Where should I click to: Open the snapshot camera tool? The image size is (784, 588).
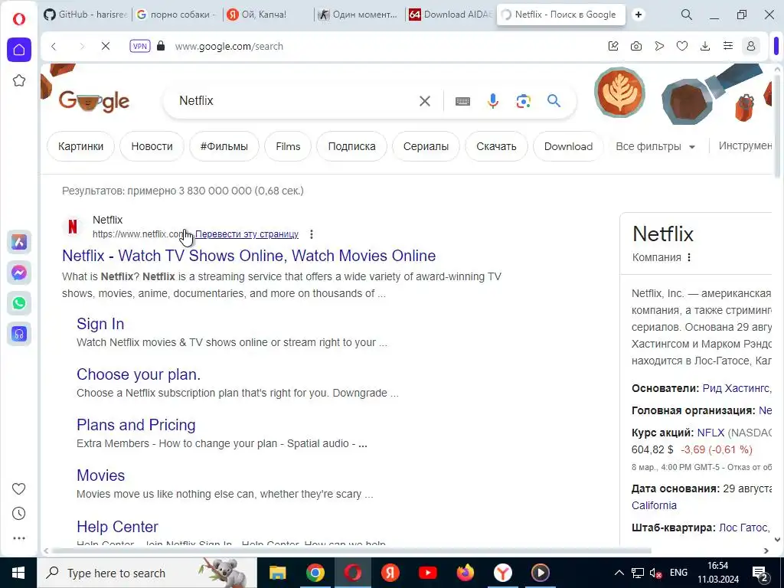(636, 46)
